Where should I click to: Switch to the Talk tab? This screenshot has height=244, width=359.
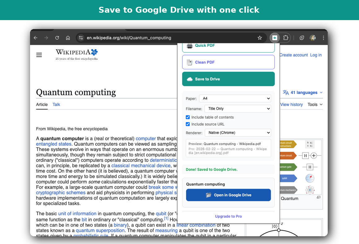click(56, 105)
